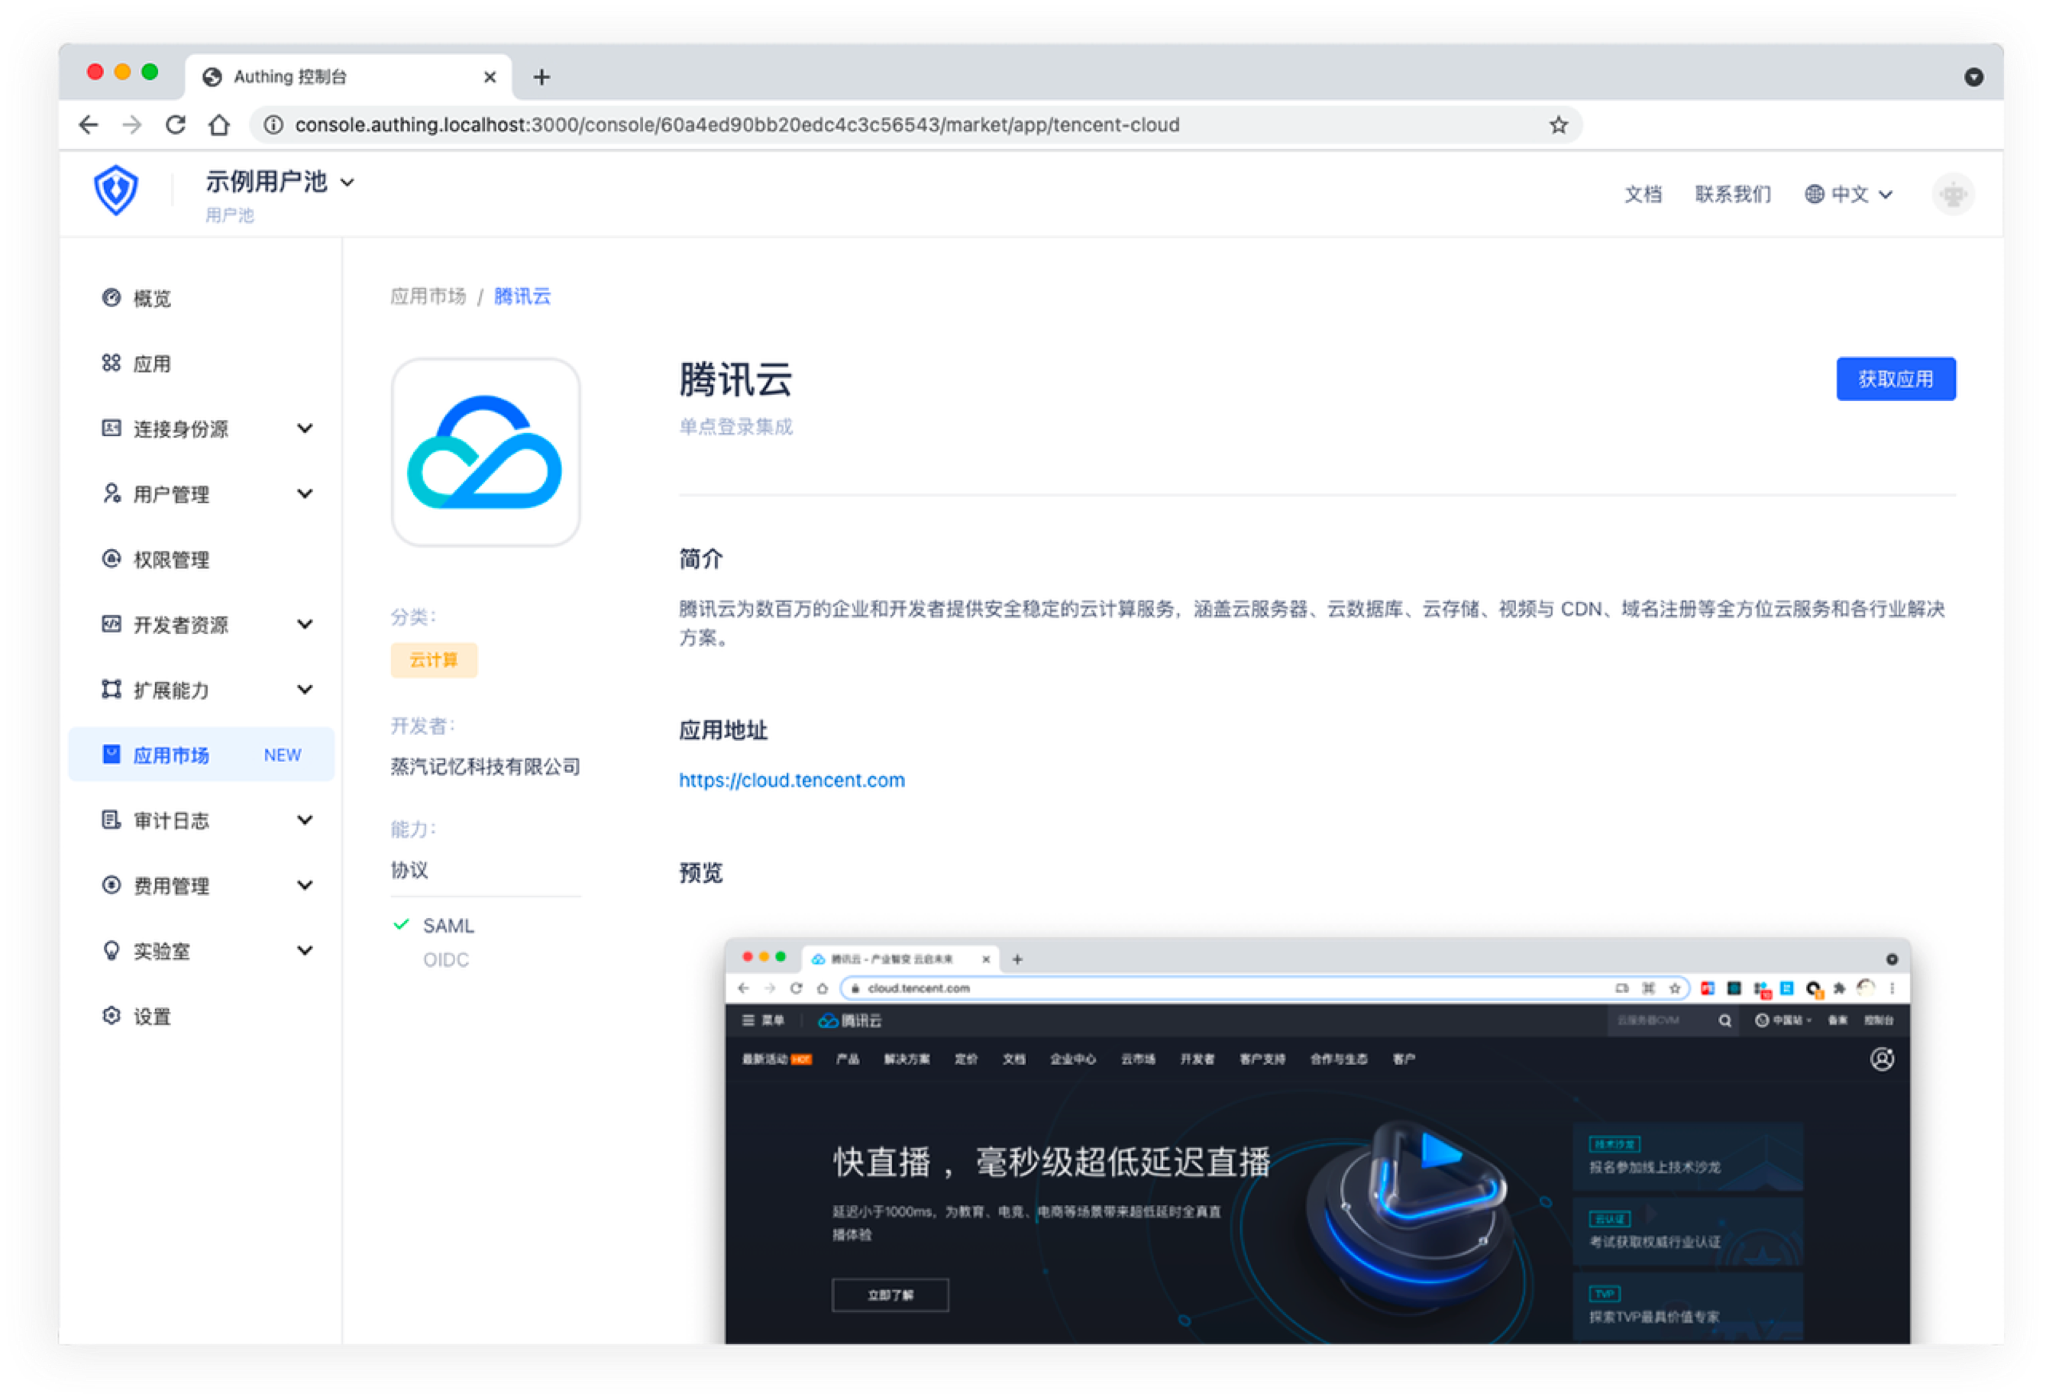The width and height of the screenshot is (2046, 1400).
Task: Open 设置 menu item
Action: click(x=202, y=1015)
